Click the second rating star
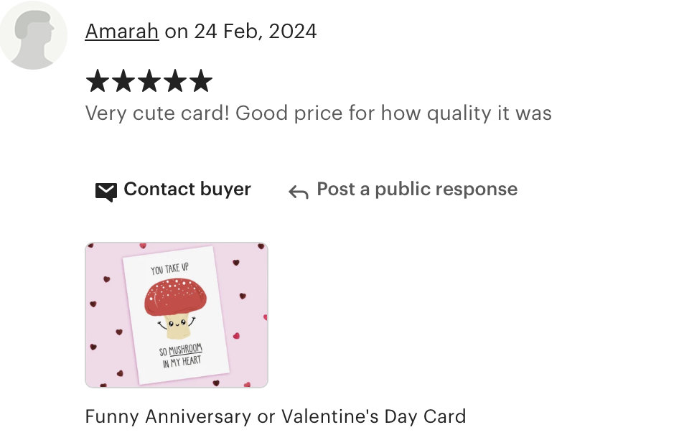The image size is (679, 435). point(123,81)
